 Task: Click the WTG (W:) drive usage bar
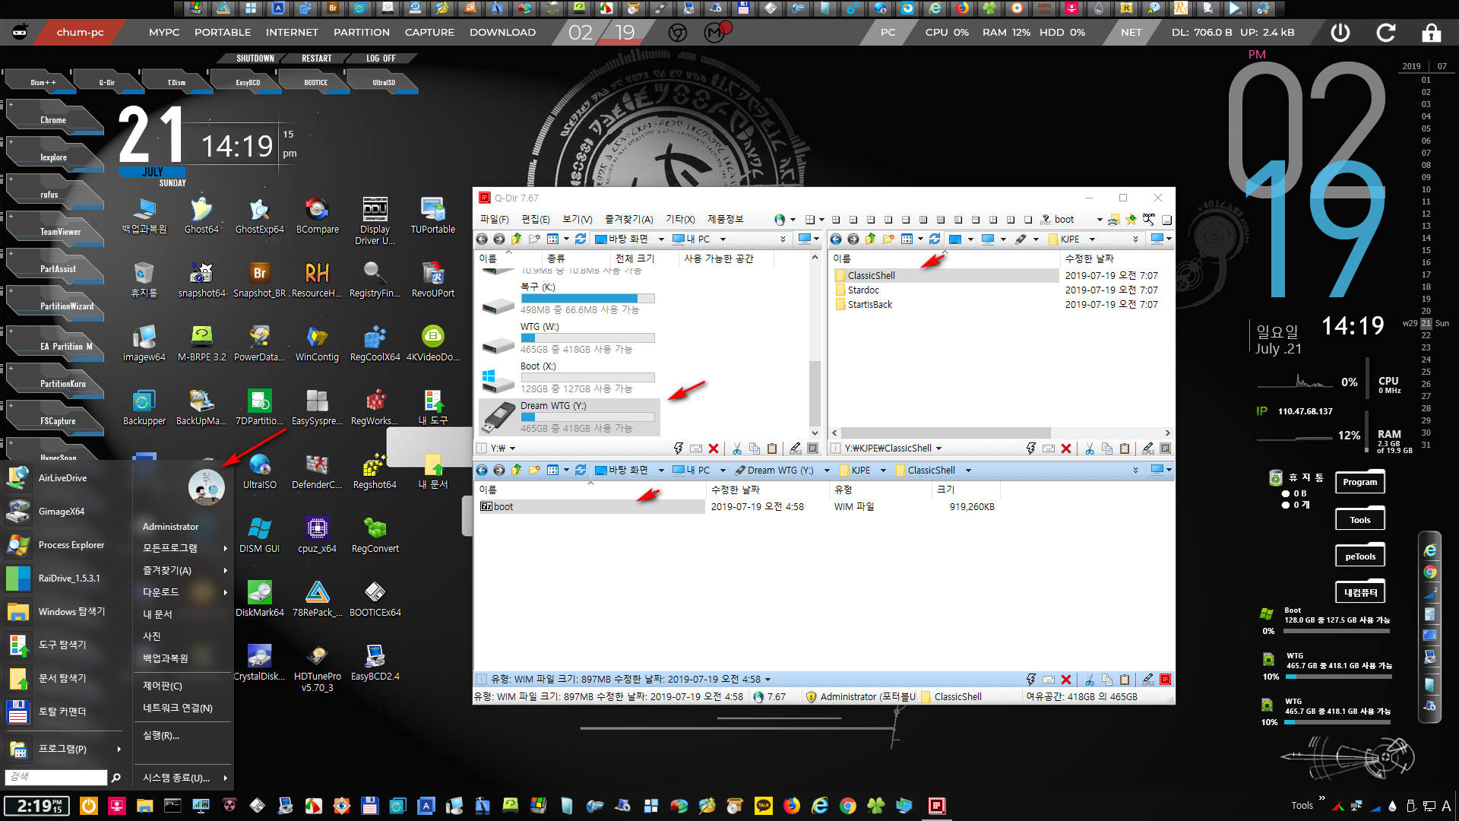point(587,338)
